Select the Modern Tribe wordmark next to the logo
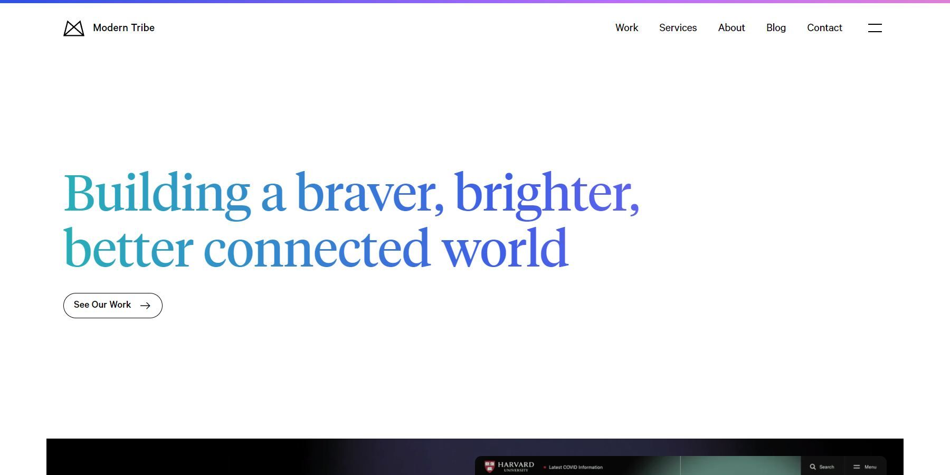Image resolution: width=950 pixels, height=475 pixels. pos(123,28)
